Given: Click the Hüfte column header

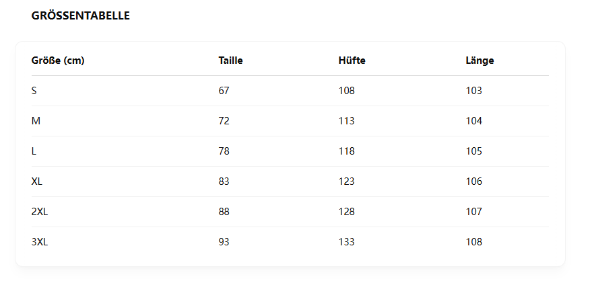Looking at the screenshot, I should pos(352,60).
